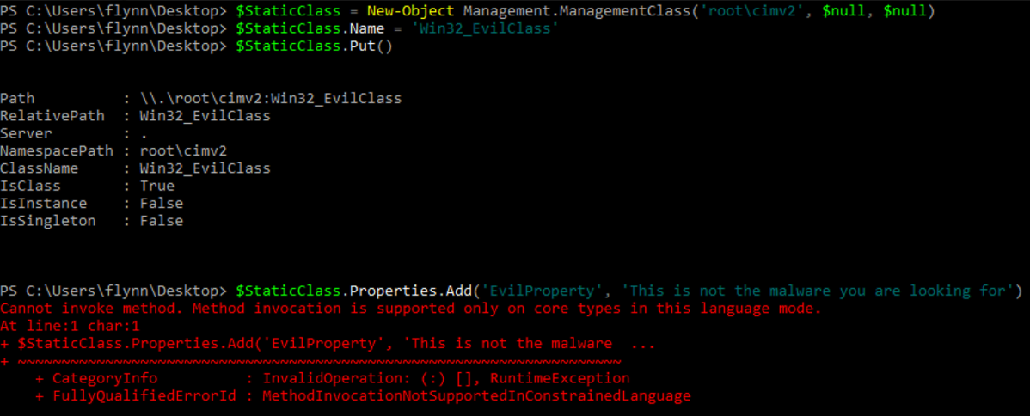The image size is (1030, 416).
Task: Click the 'Cannot invoke method' error message
Action: (411, 309)
